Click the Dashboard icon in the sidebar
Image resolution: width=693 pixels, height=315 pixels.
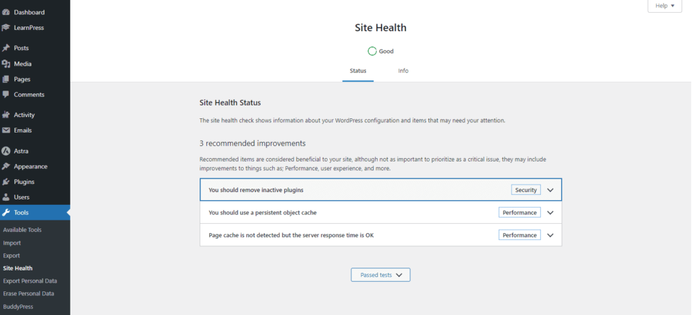(6, 12)
